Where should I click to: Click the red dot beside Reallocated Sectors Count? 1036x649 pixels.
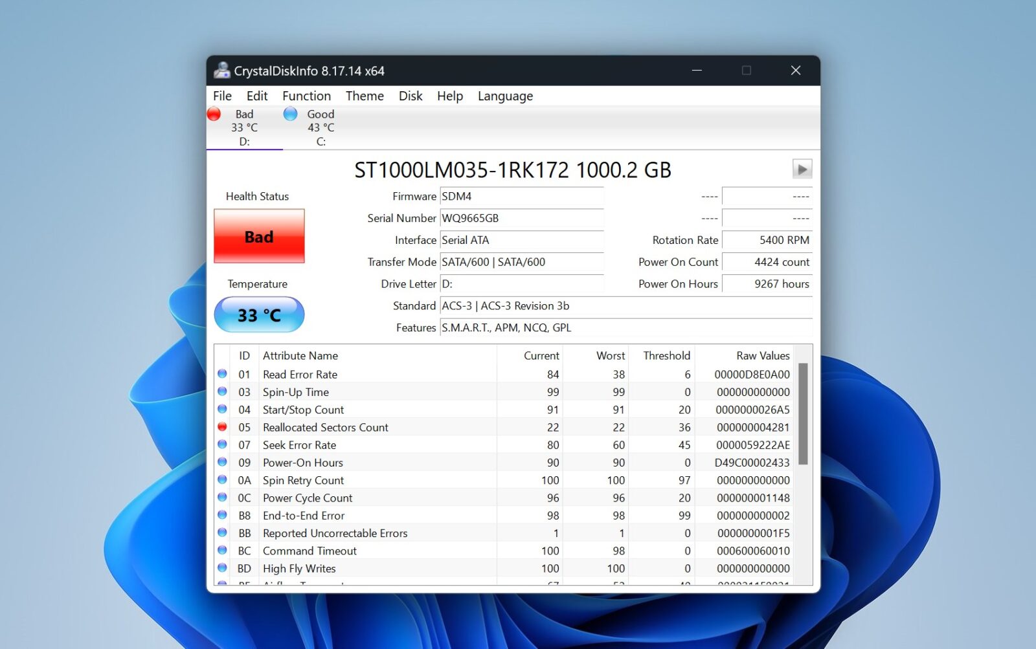click(x=223, y=427)
